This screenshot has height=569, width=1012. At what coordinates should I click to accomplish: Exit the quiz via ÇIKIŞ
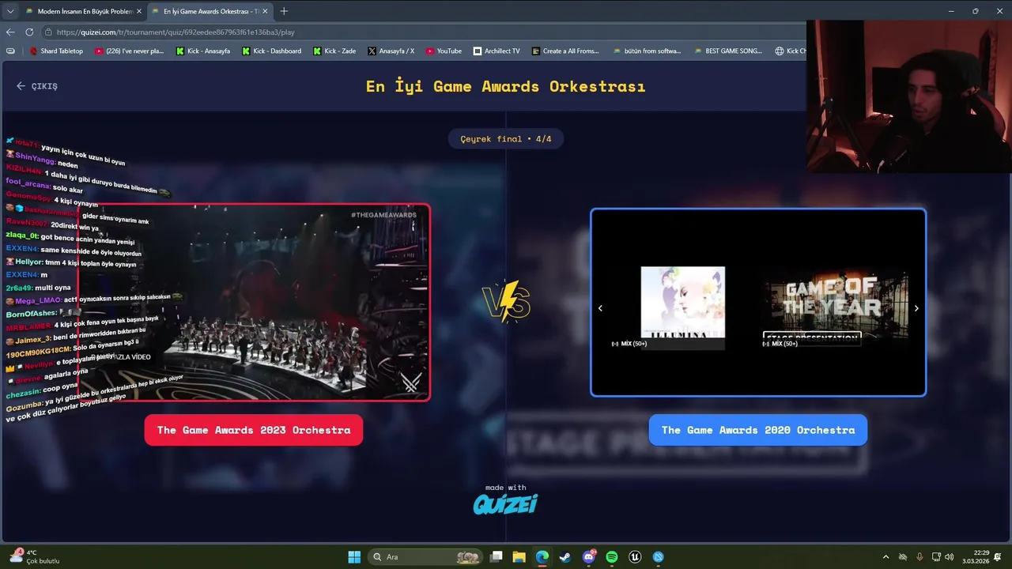click(44, 86)
